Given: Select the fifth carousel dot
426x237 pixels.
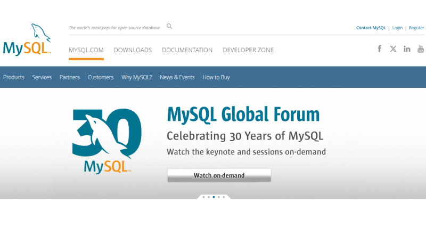Looking at the screenshot, I should [224, 197].
